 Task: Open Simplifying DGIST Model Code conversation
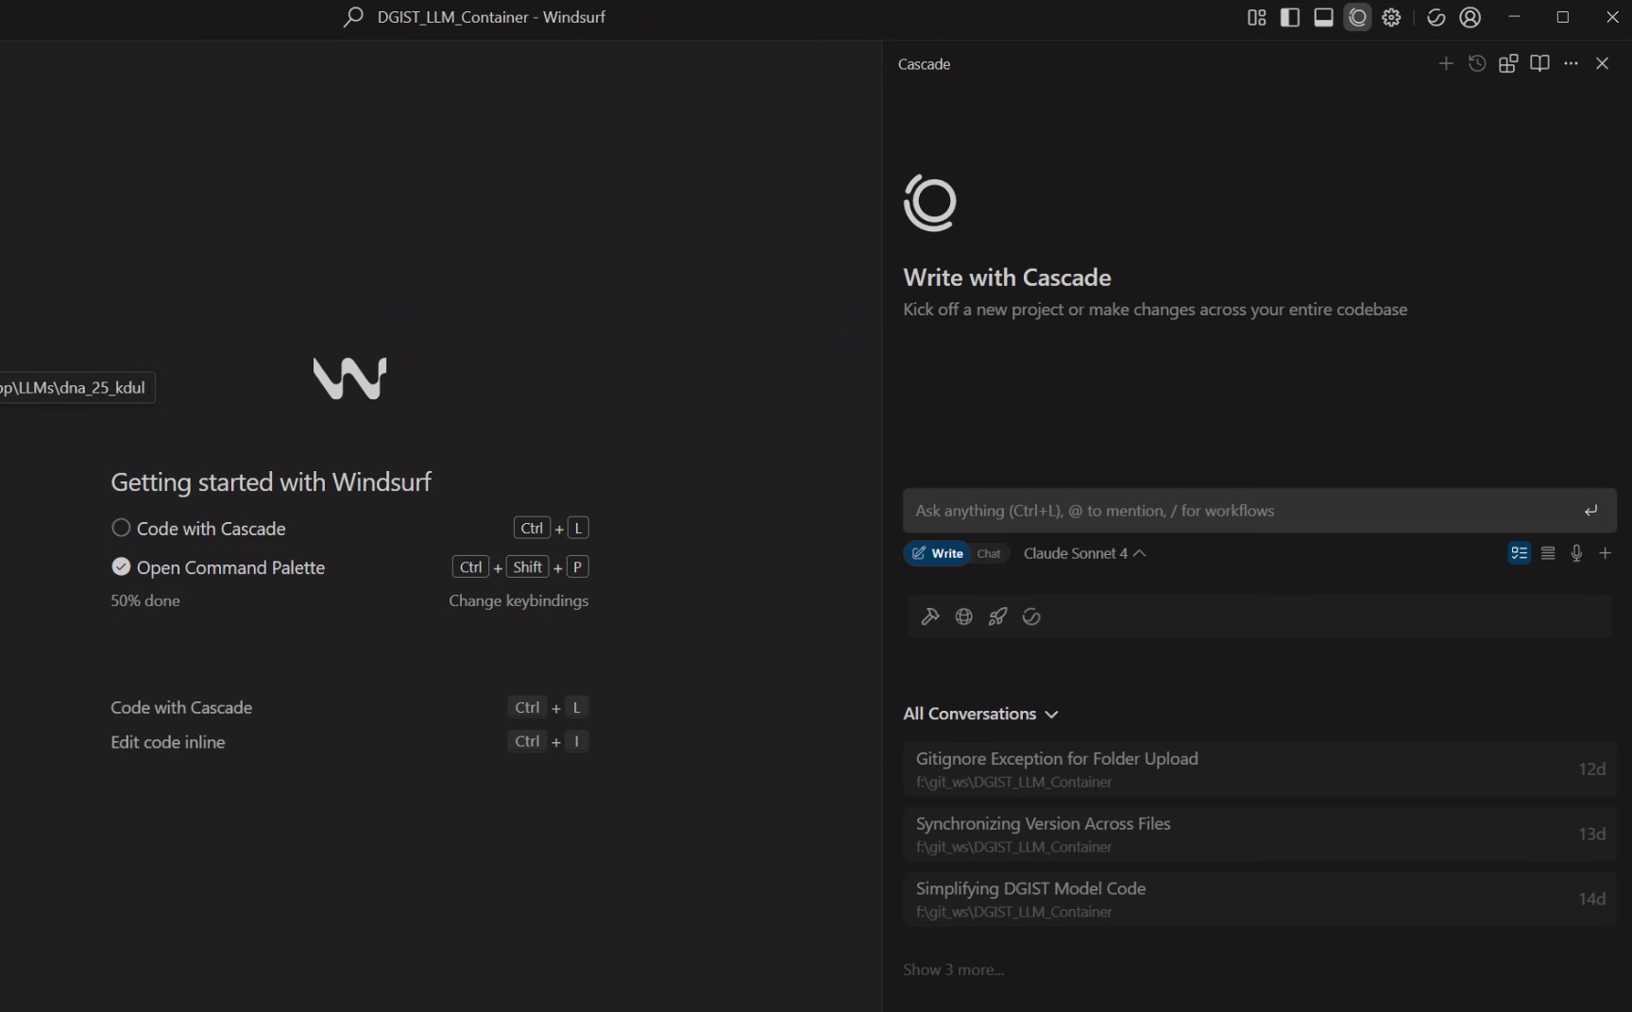(x=1260, y=900)
